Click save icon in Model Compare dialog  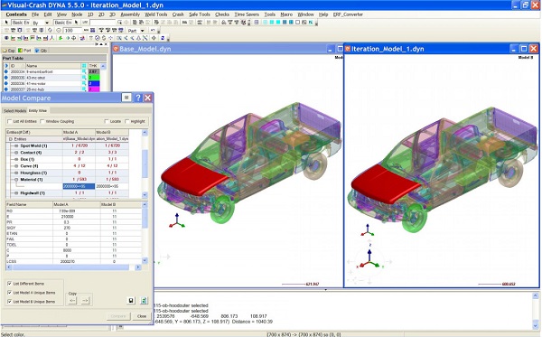(x=131, y=300)
